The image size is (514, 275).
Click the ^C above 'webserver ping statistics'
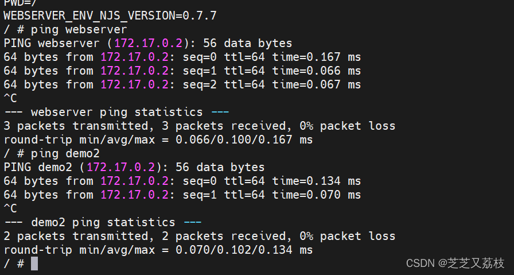[x=10, y=98]
